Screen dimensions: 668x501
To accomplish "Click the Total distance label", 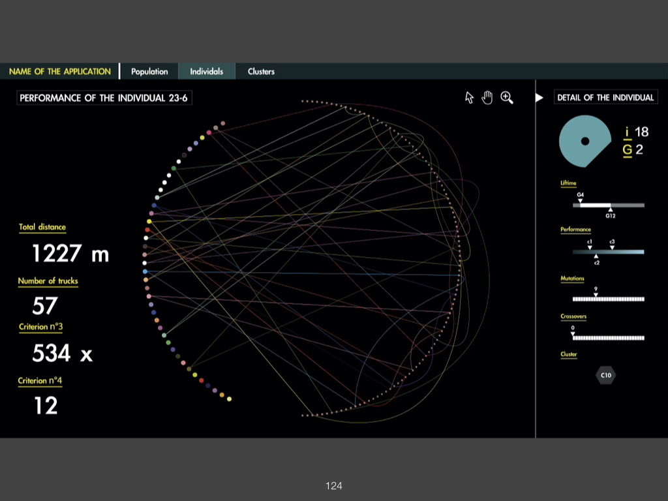I will (x=42, y=227).
